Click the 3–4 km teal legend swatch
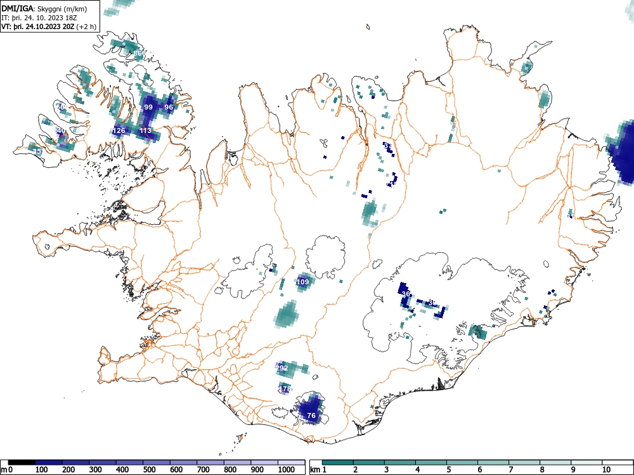The height and width of the screenshot is (475, 634). pyautogui.click(x=400, y=462)
